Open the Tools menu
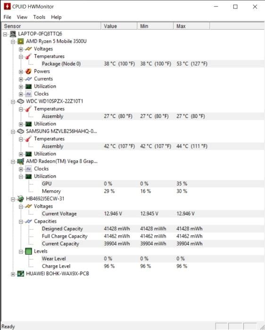This screenshot has height=330, width=265. (x=39, y=17)
